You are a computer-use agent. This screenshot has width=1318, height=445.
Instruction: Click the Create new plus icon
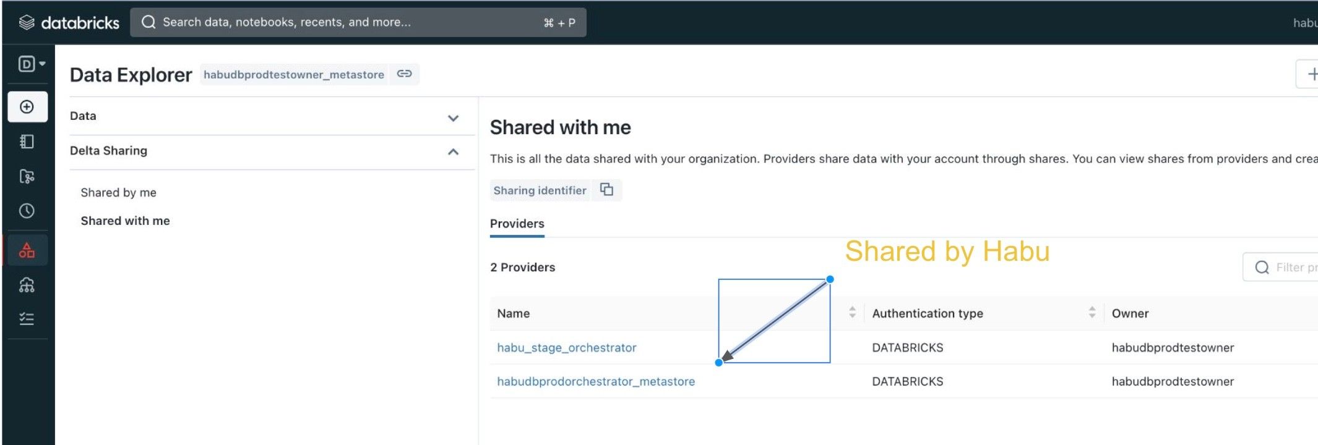point(27,107)
